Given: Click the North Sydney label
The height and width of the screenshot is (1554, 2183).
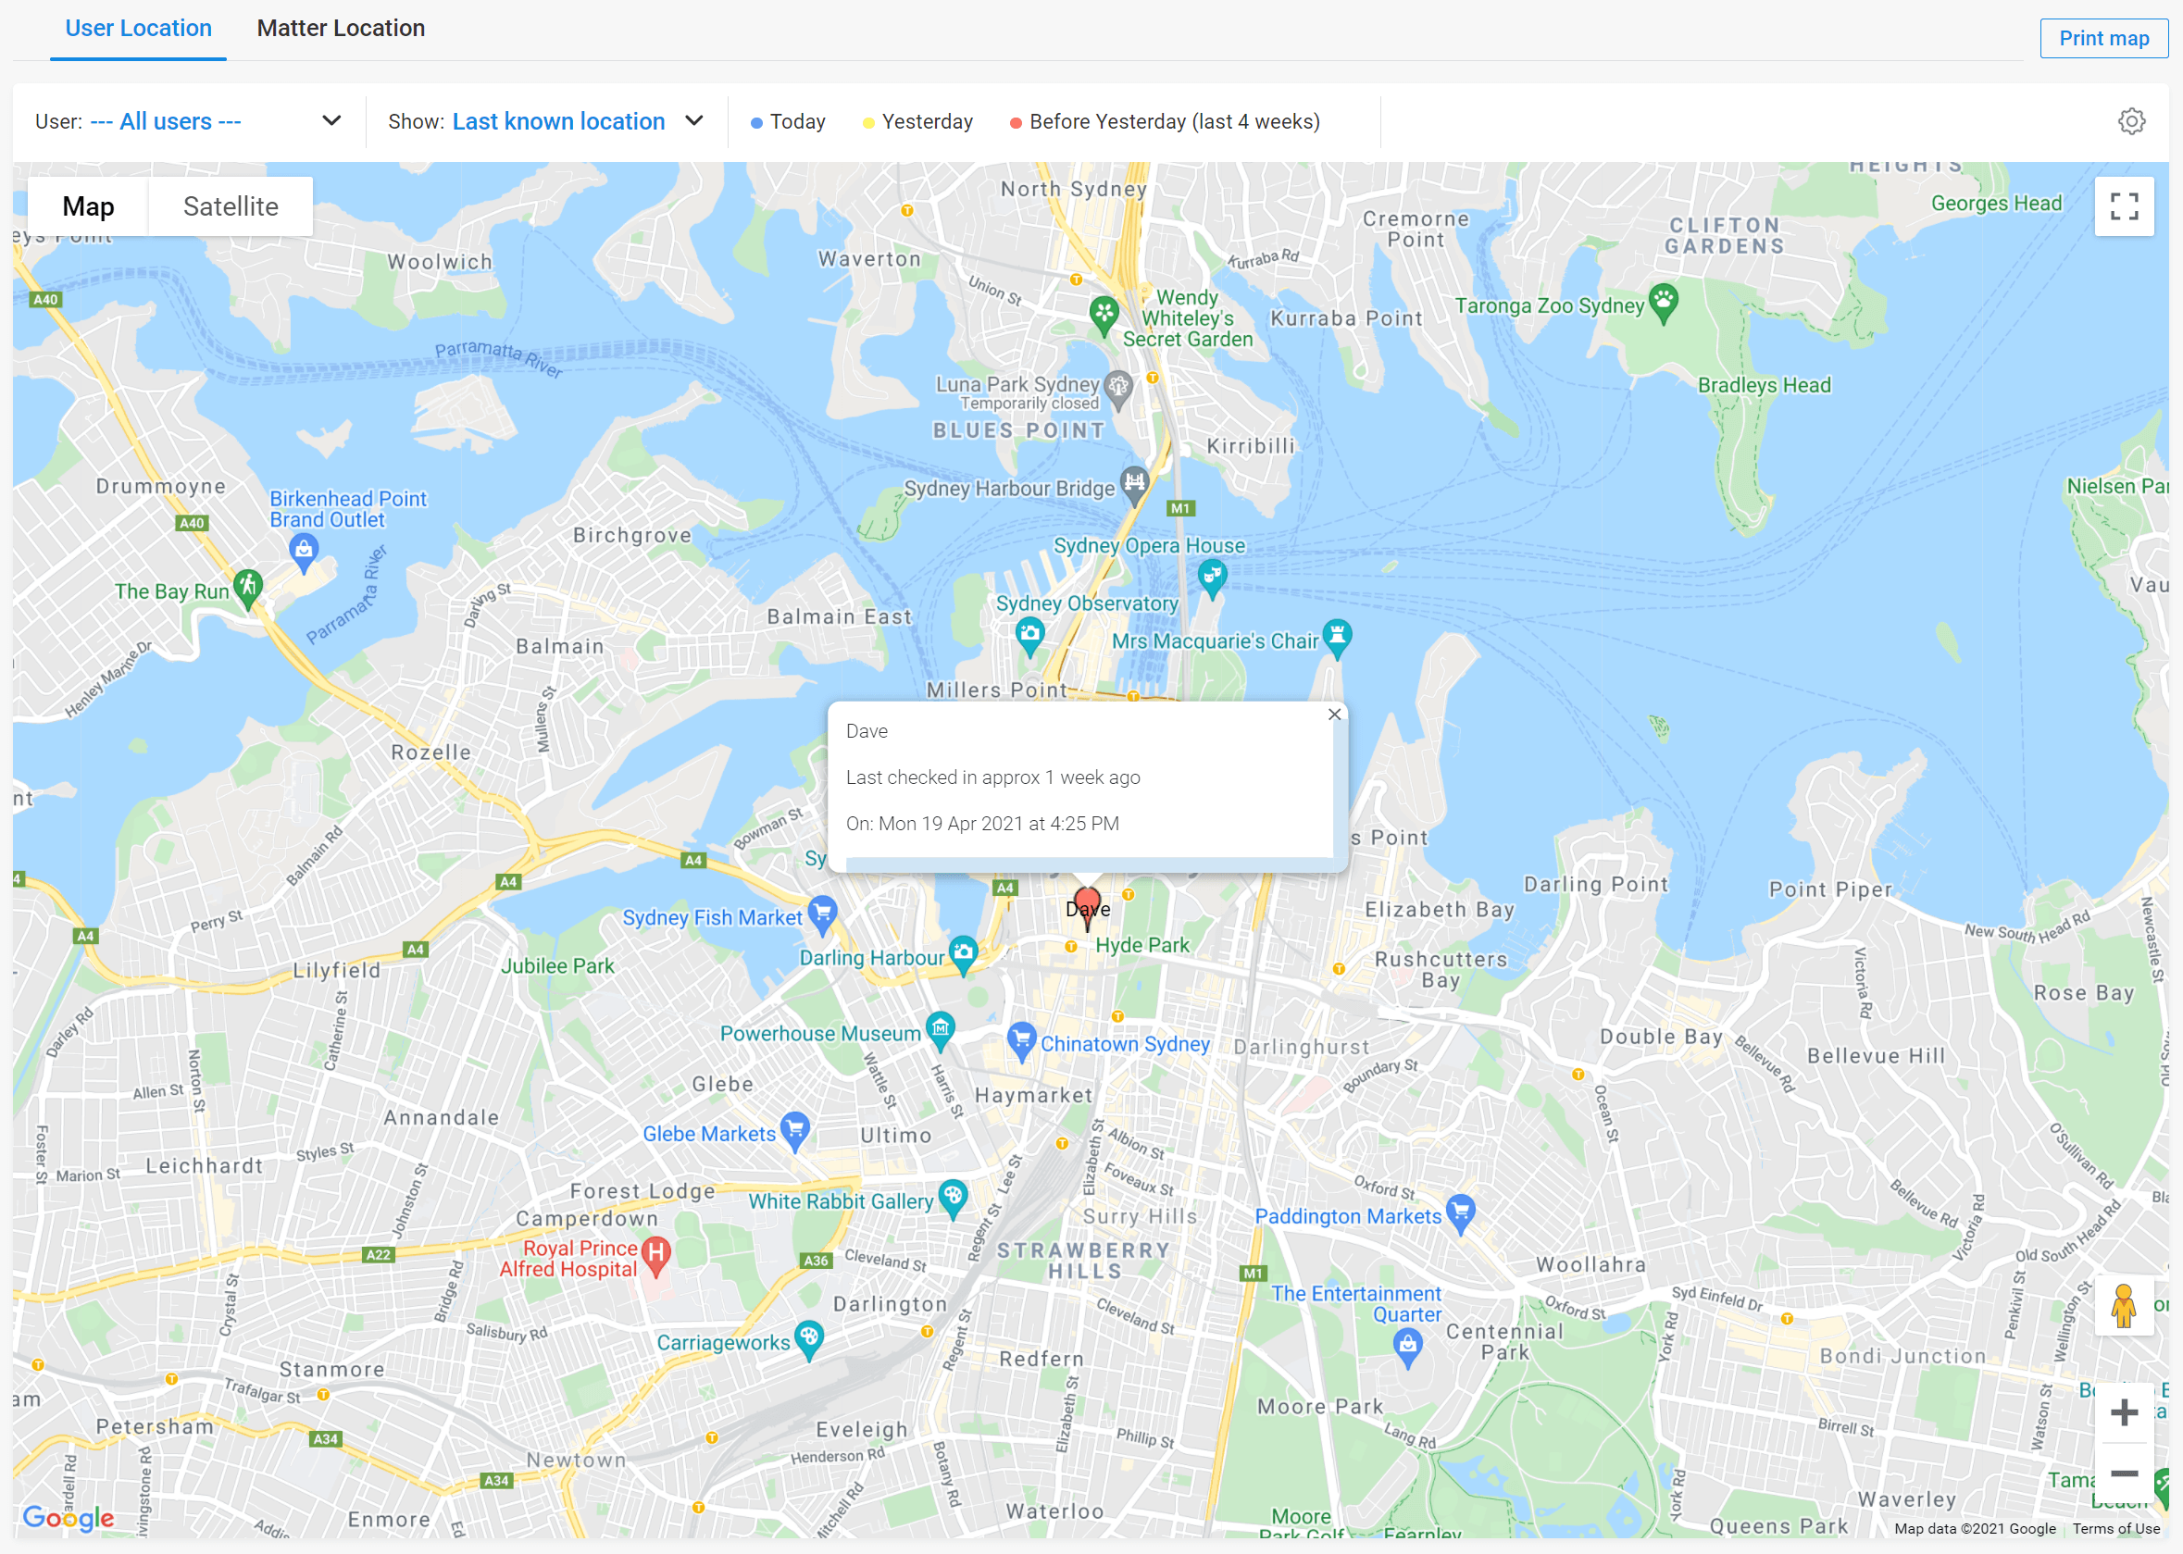Looking at the screenshot, I should [1073, 189].
